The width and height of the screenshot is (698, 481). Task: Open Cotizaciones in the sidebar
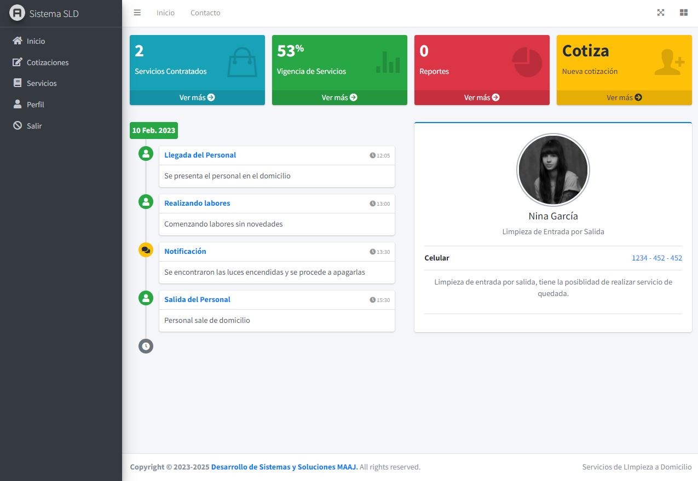(47, 62)
